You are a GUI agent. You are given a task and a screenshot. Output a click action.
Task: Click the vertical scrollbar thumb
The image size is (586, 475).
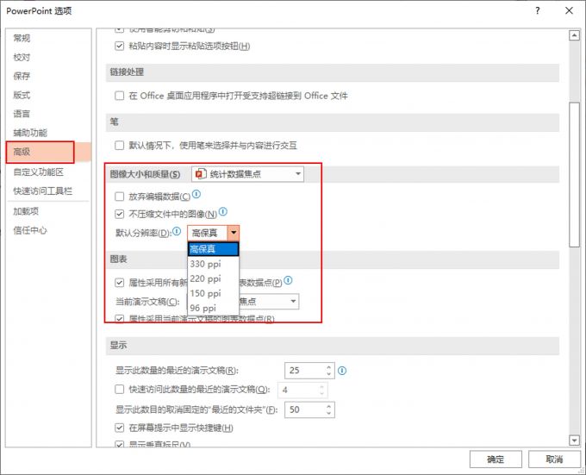pyautogui.click(x=574, y=174)
